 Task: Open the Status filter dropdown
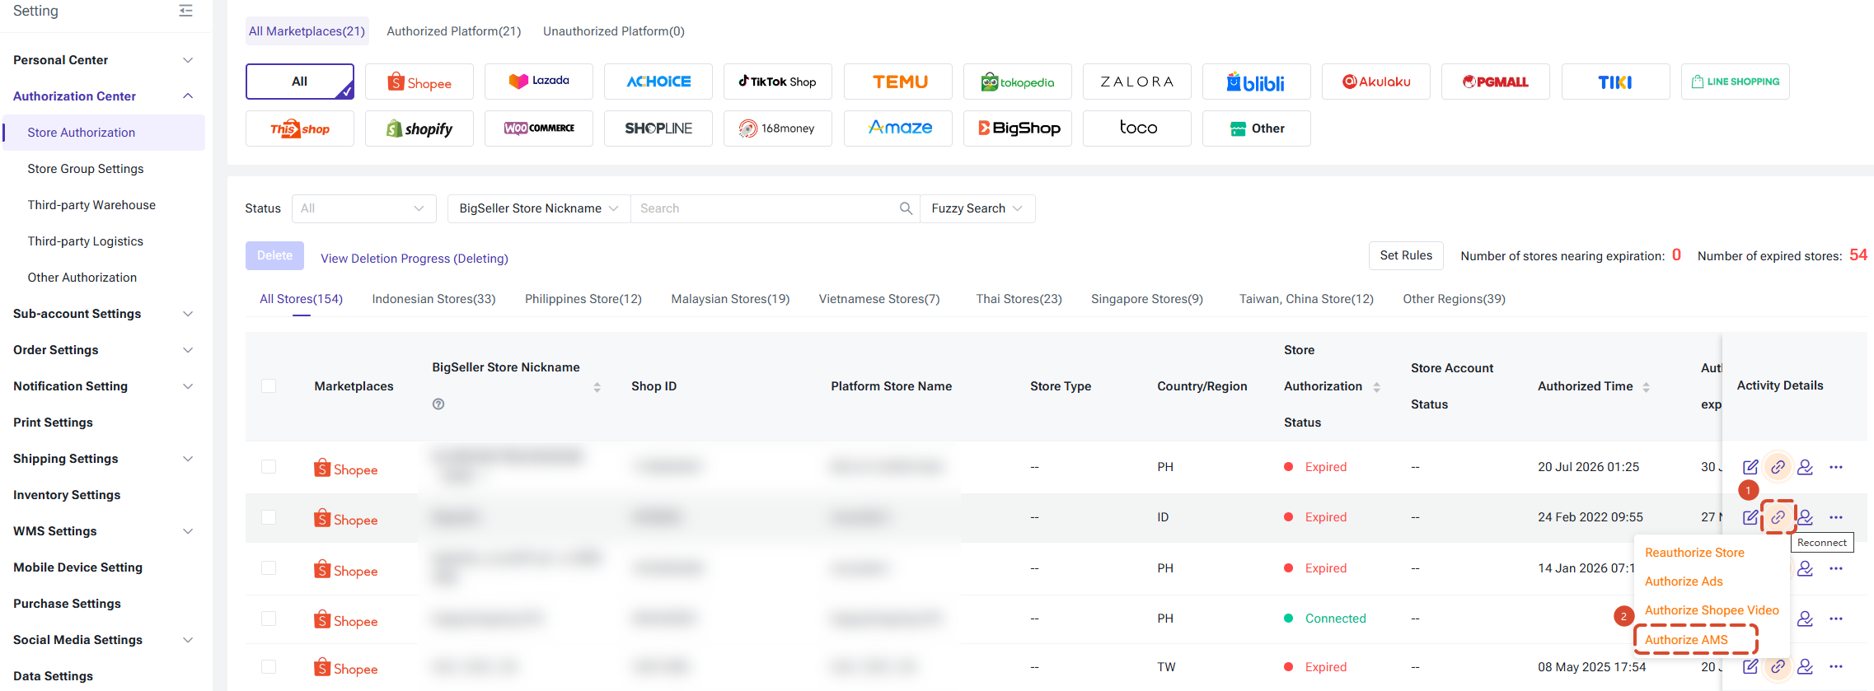point(364,208)
